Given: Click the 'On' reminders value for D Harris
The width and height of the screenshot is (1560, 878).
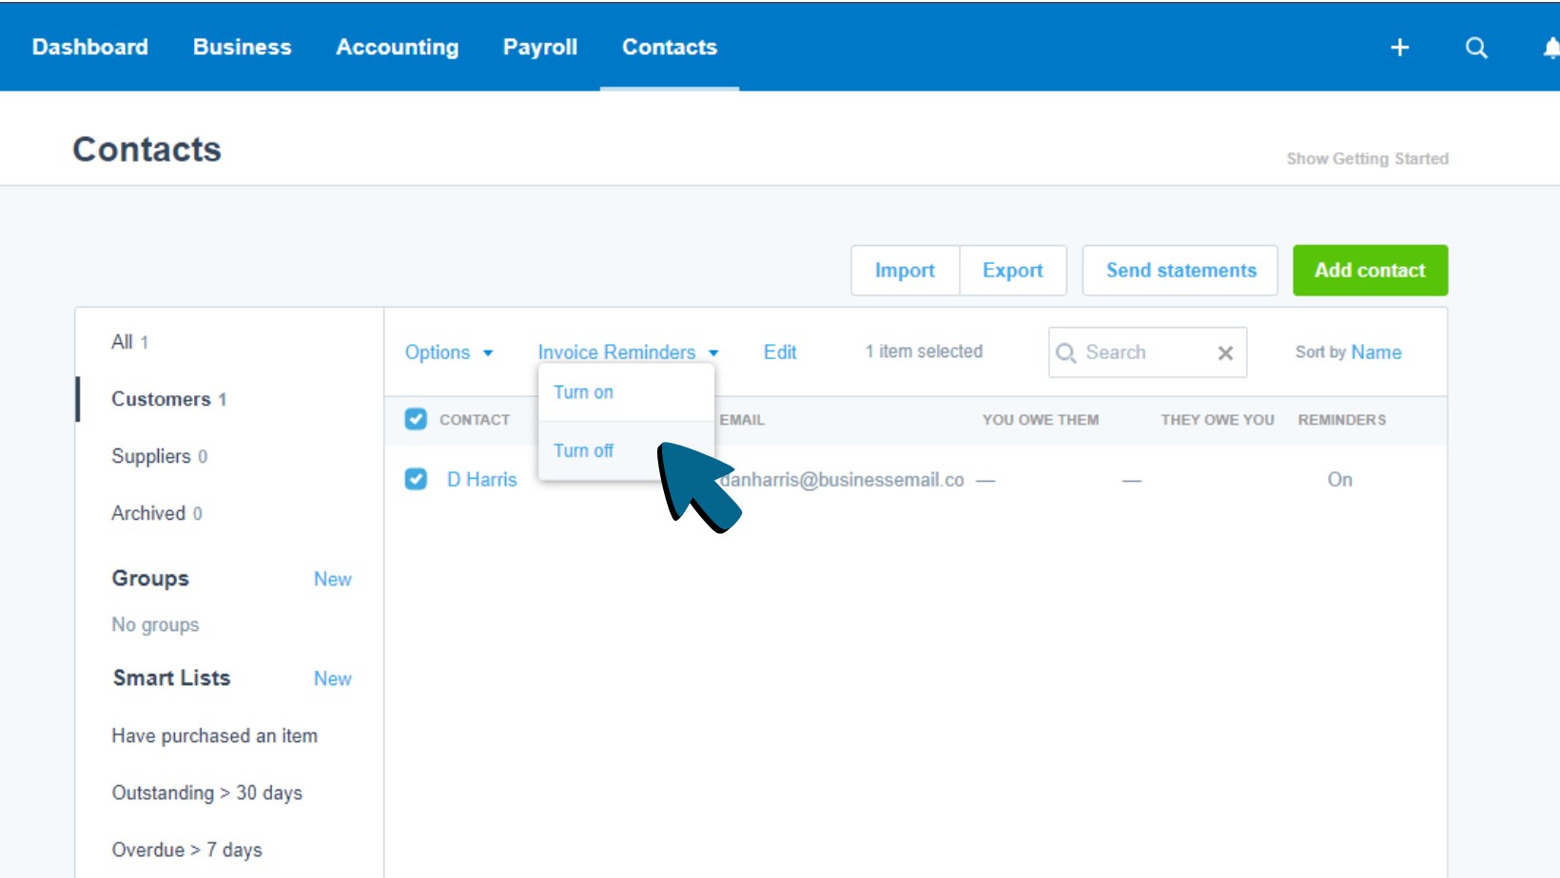Looking at the screenshot, I should (1339, 480).
